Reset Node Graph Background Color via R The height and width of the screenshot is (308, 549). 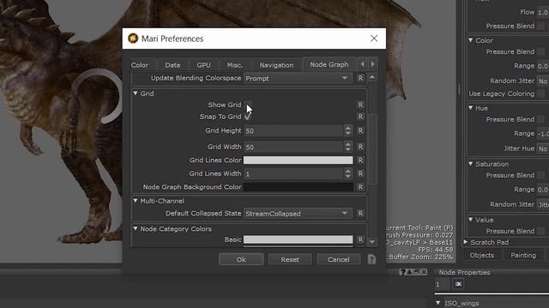pyautogui.click(x=360, y=187)
